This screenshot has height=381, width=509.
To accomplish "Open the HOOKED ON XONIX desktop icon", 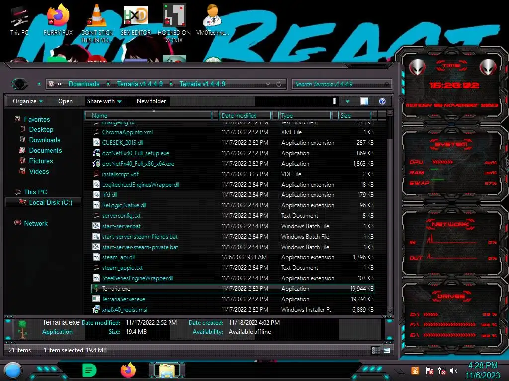I will coord(174,23).
